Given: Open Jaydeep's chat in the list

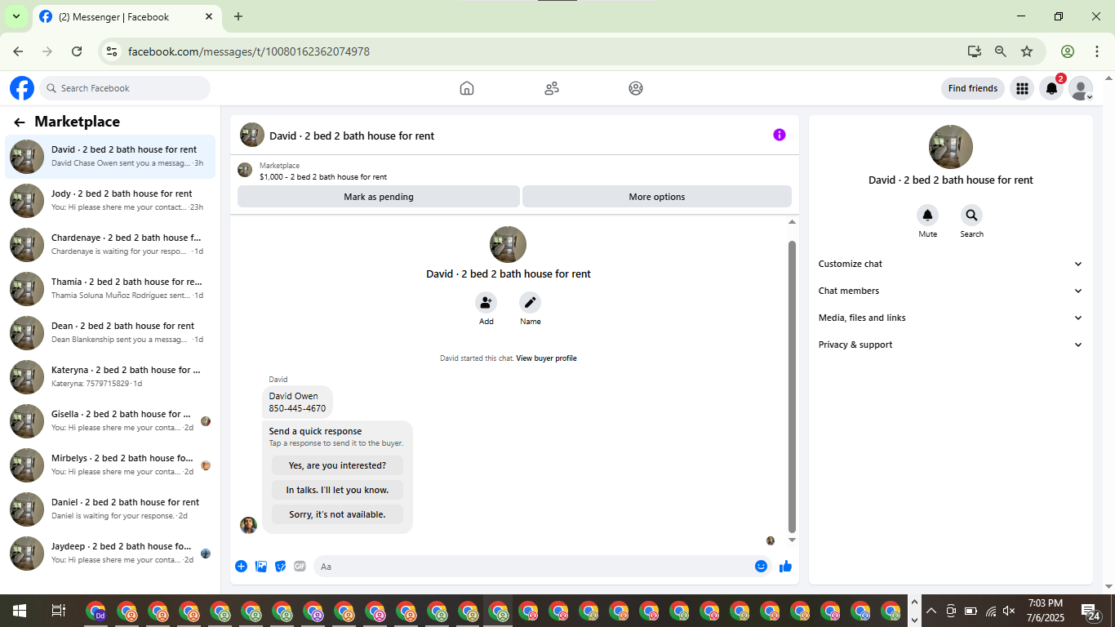Looking at the screenshot, I should tap(110, 554).
